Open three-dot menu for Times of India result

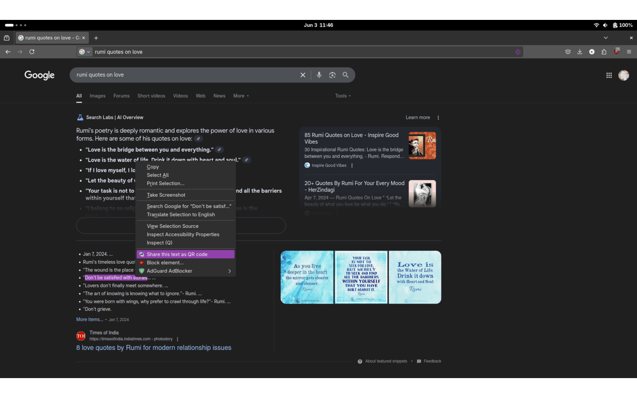tap(178, 339)
